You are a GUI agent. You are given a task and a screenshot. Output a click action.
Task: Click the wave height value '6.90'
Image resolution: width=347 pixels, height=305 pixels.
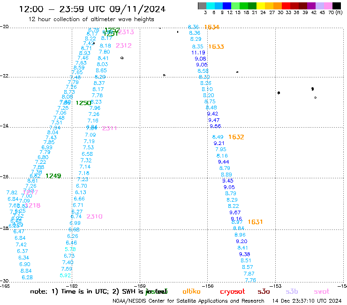25,264
